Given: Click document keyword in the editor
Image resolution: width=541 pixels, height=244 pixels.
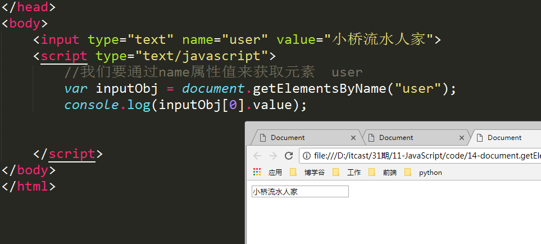Looking at the screenshot, I should click(x=213, y=89).
